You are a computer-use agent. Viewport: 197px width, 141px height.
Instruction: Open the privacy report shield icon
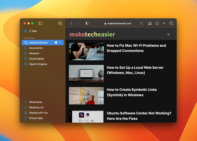pos(87,23)
